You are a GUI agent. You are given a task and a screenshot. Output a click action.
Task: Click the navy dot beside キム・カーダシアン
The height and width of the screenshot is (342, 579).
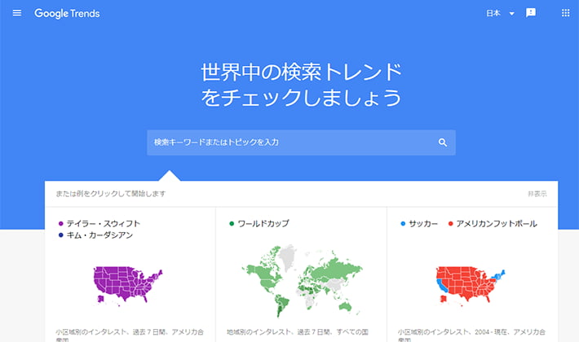(x=61, y=235)
